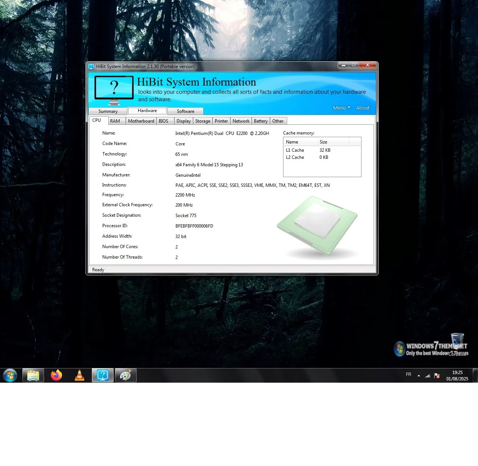Open Windows Explorer from the taskbar
Image resolution: width=478 pixels, height=466 pixels.
(x=33, y=375)
